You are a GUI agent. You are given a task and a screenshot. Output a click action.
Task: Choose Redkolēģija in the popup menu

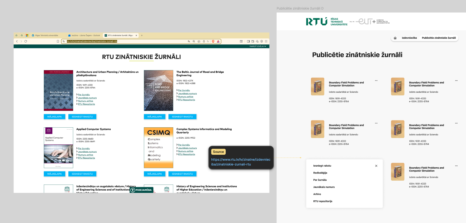pos(320,173)
